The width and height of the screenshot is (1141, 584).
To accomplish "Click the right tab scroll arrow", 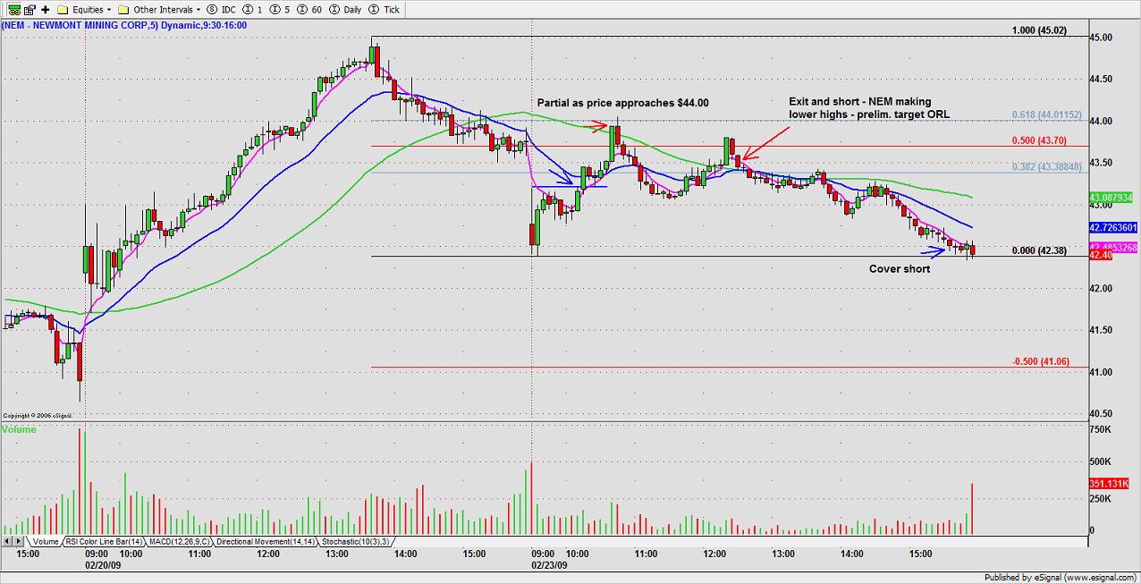I will click(19, 541).
